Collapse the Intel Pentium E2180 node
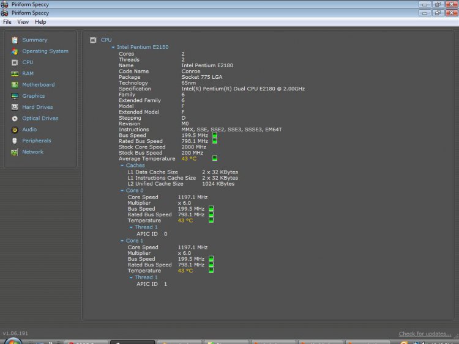The height and width of the screenshot is (344, 459). (x=113, y=47)
